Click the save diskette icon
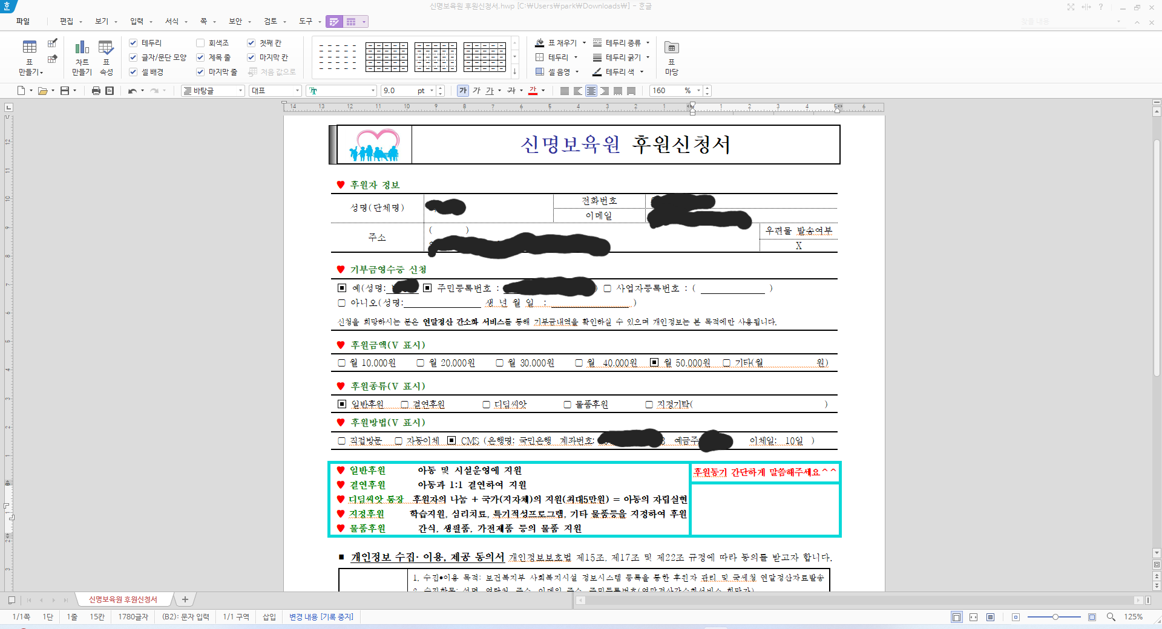Viewport: 1162px width, 629px height. pyautogui.click(x=65, y=91)
